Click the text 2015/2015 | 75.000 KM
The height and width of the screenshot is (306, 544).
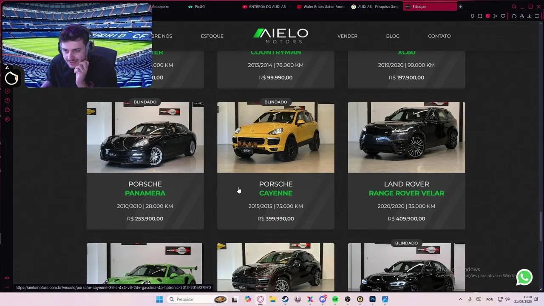click(276, 206)
